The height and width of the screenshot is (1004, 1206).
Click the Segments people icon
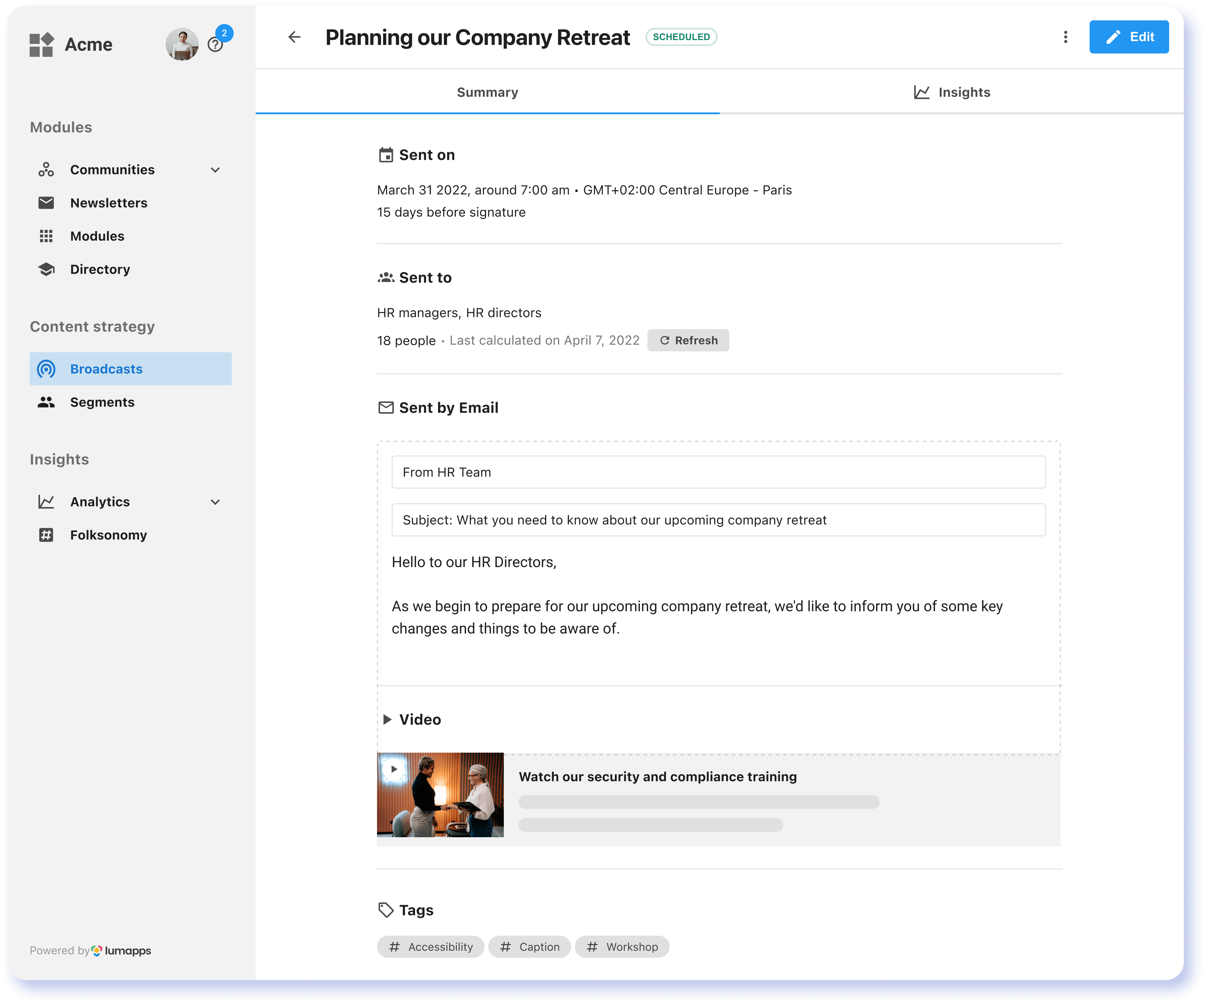click(46, 402)
